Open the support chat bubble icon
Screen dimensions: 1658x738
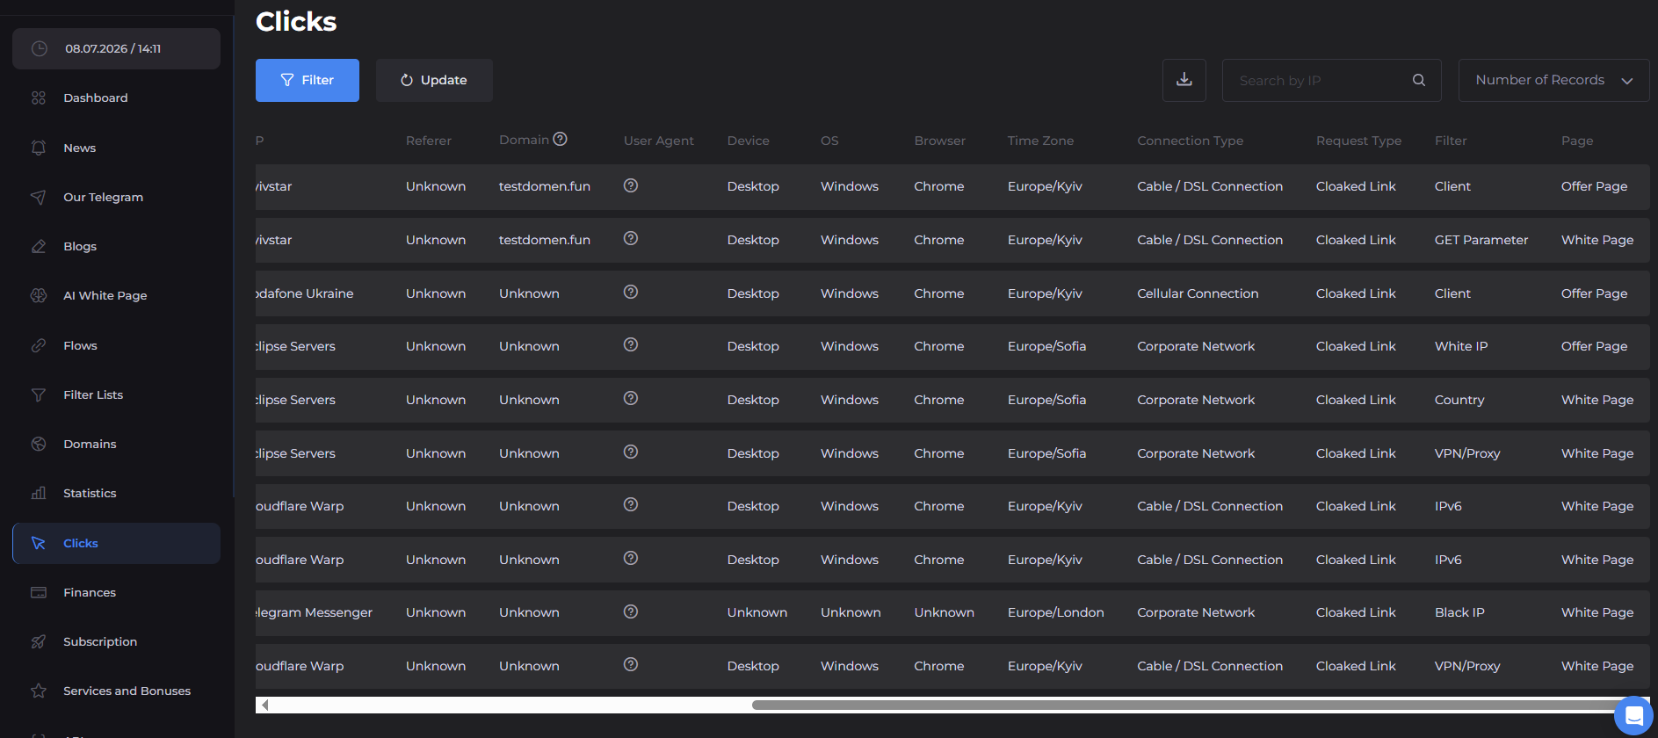click(x=1634, y=715)
